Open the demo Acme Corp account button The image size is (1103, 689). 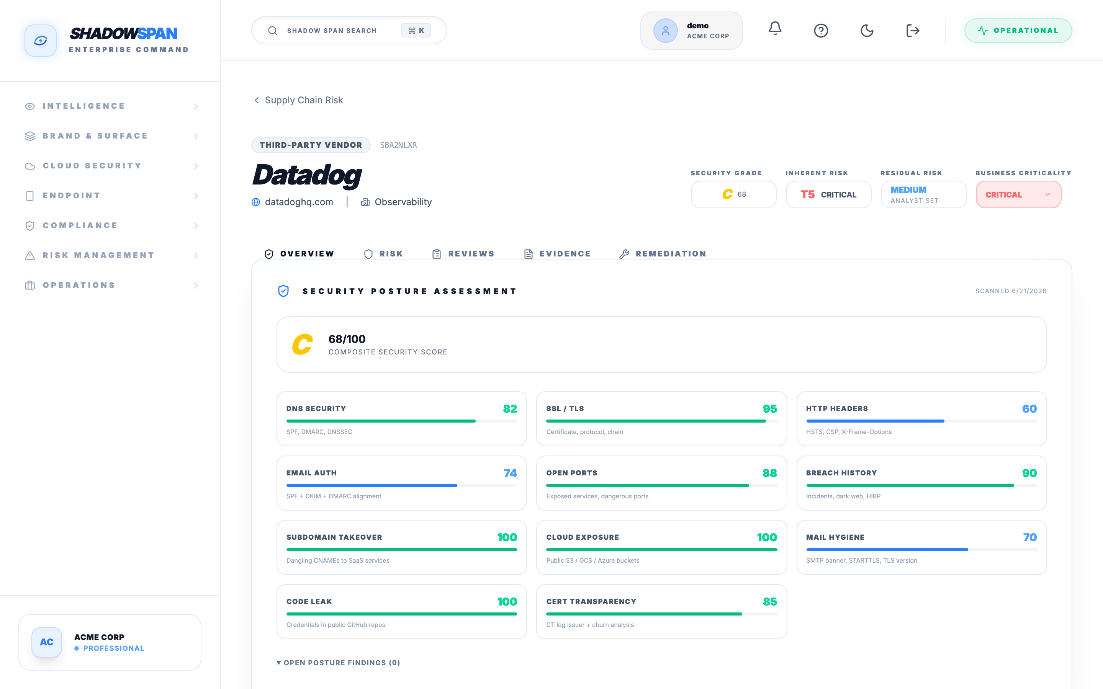[691, 31]
